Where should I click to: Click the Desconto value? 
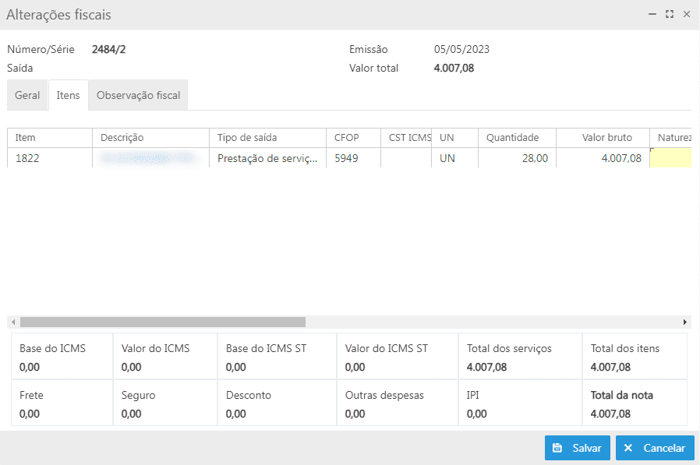point(235,414)
